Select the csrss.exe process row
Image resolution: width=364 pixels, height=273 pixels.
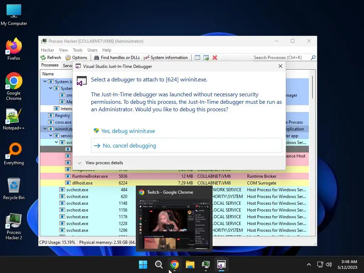click(x=56, y=122)
